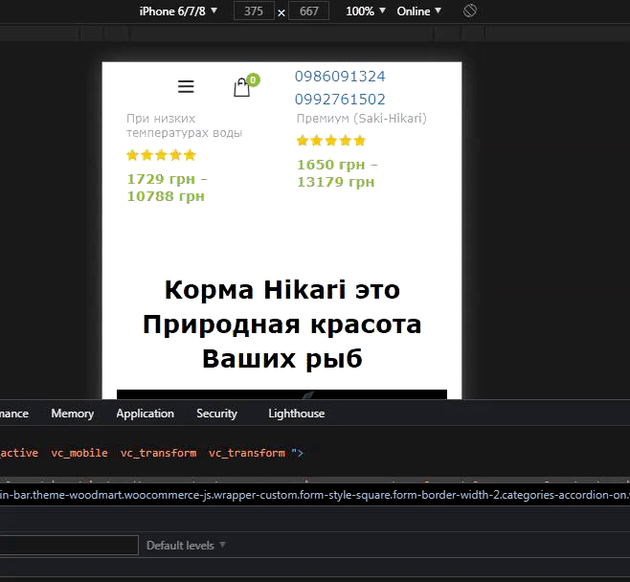Open product "При низких температурах воды"

point(185,125)
